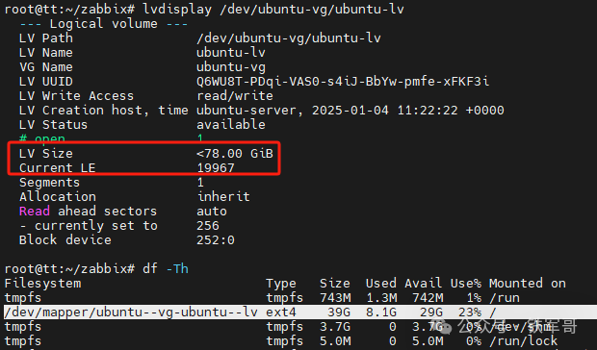Click the 'LV Size' label
597x350 pixels.
coord(46,154)
